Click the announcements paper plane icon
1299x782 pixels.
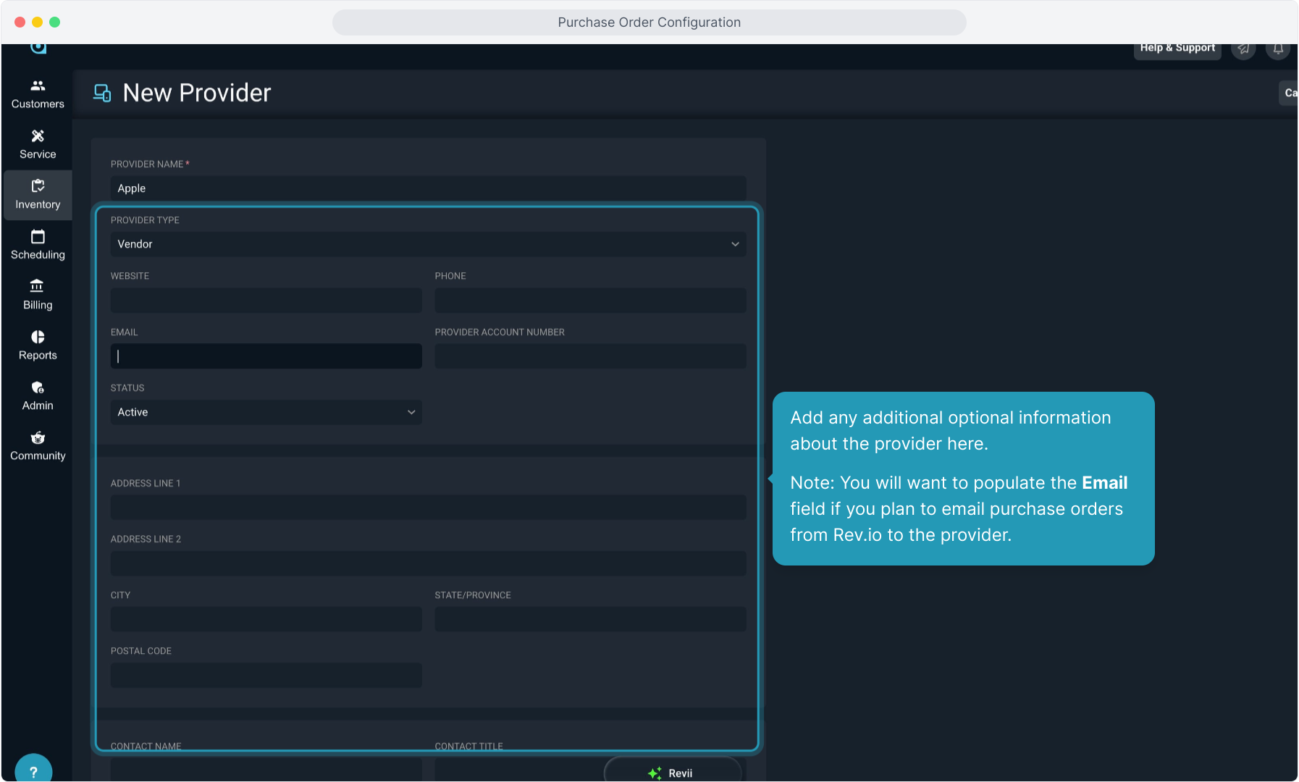[x=1243, y=49]
